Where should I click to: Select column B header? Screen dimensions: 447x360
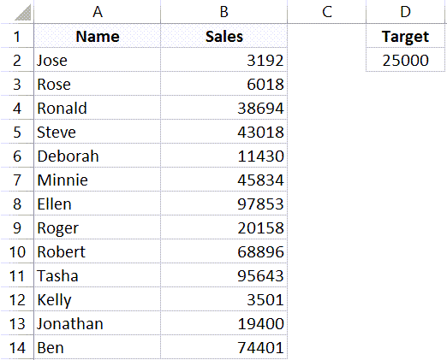(x=224, y=12)
